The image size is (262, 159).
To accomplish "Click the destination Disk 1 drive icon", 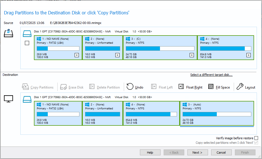I will pos(27,99).
